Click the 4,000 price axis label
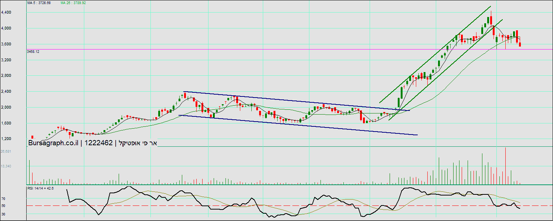Viewport: 553px width, 221px height. click(x=6, y=28)
